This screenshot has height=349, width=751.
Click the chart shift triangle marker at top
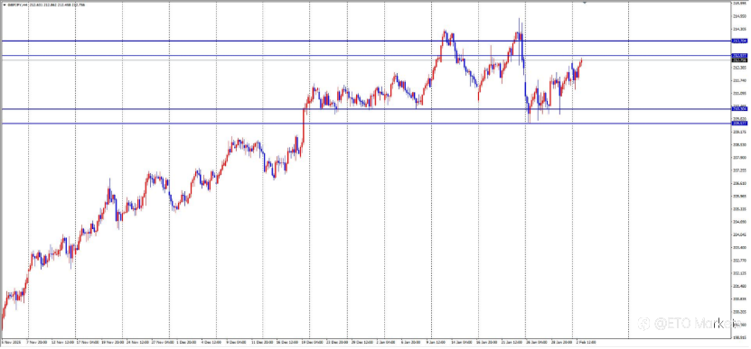point(585,3)
